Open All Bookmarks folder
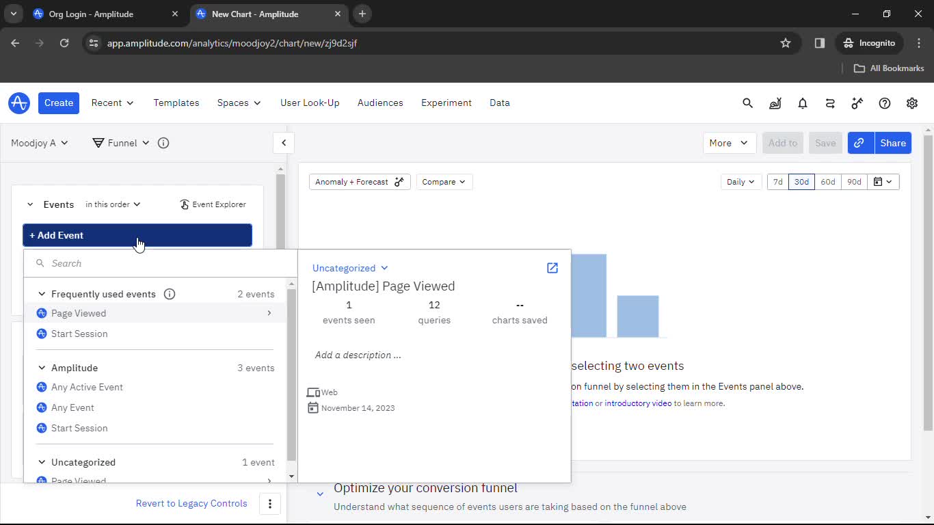The image size is (934, 525). click(x=889, y=68)
